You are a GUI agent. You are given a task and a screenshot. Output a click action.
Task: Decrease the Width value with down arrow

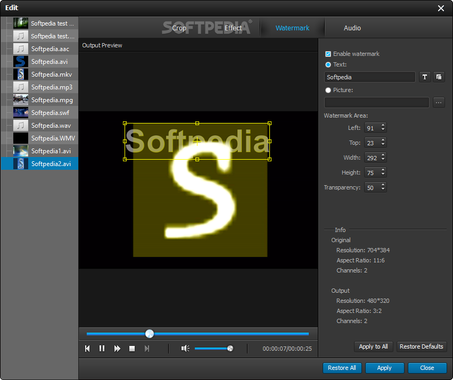(x=383, y=159)
